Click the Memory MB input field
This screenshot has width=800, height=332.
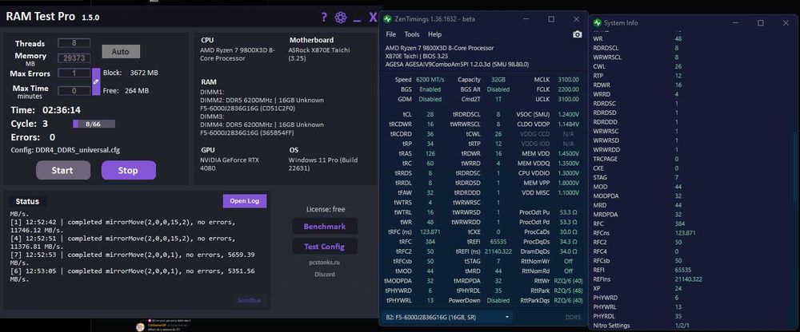74,58
